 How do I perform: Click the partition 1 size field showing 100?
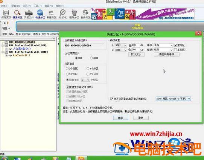135,45
